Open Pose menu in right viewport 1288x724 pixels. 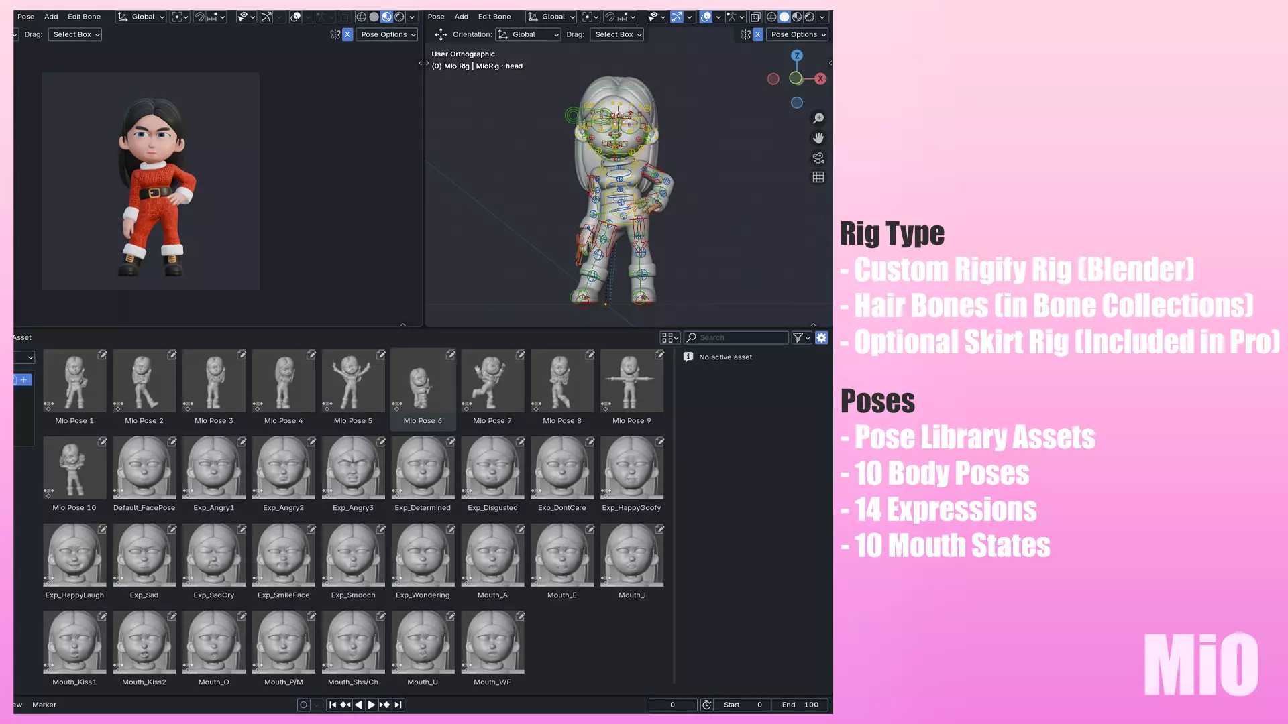436,17
